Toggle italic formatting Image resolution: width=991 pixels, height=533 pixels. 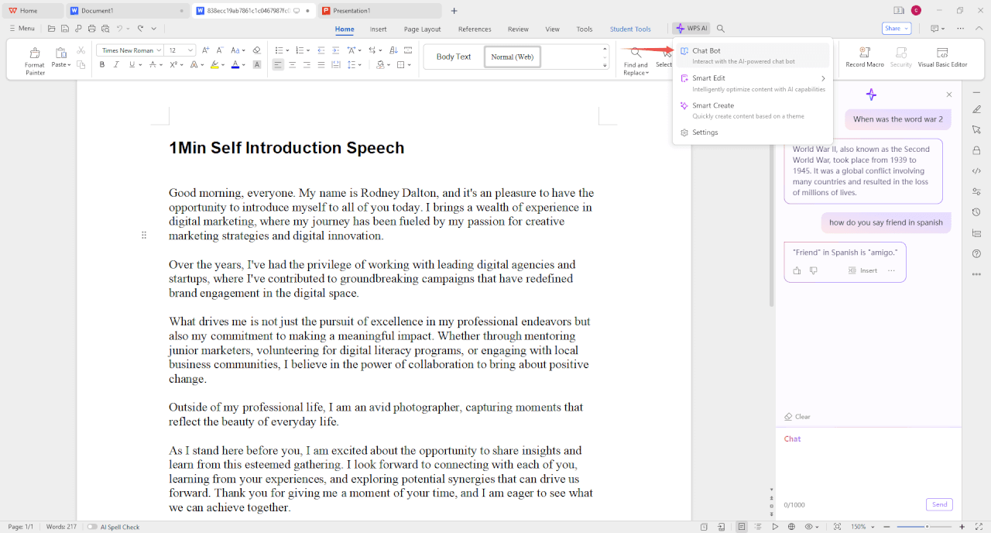click(116, 65)
